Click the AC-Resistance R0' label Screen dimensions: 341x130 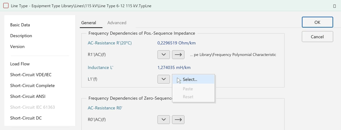pyautogui.click(x=105, y=108)
